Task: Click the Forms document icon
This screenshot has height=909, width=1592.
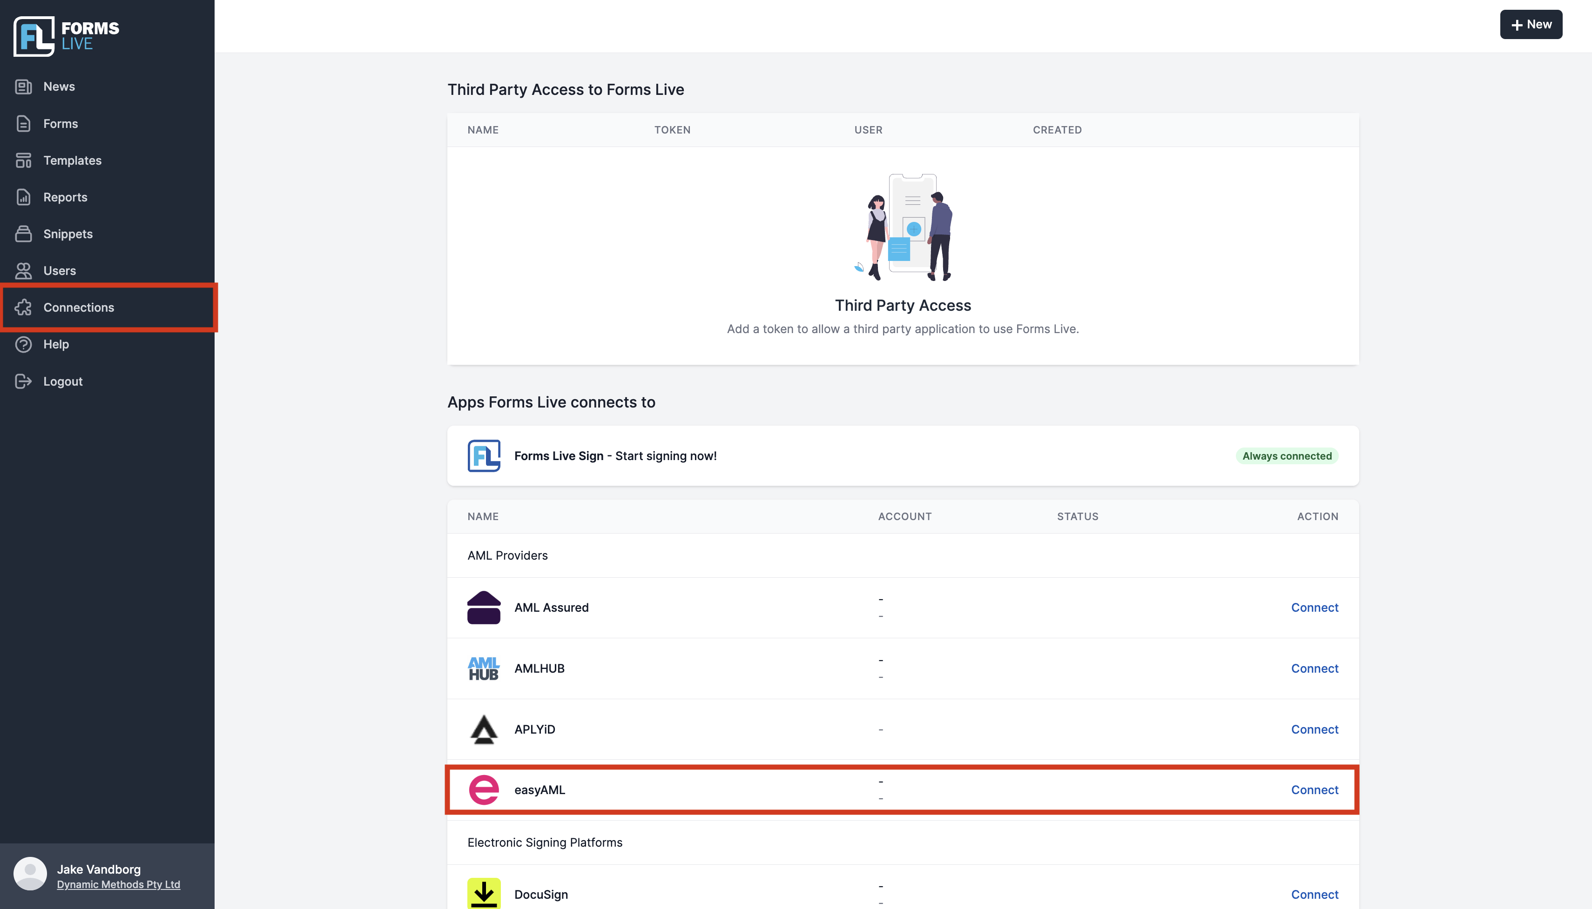Action: pyautogui.click(x=23, y=124)
